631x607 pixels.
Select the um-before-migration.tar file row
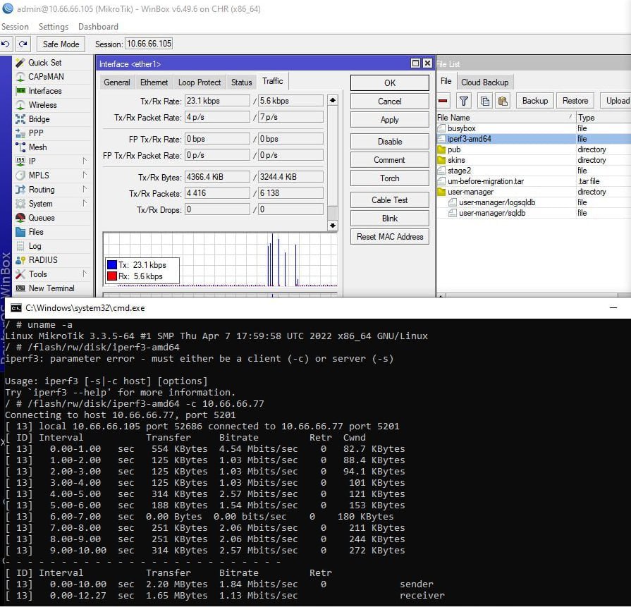[x=534, y=181]
